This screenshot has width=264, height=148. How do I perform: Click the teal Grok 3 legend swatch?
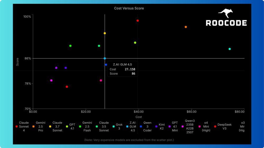tap(114, 126)
